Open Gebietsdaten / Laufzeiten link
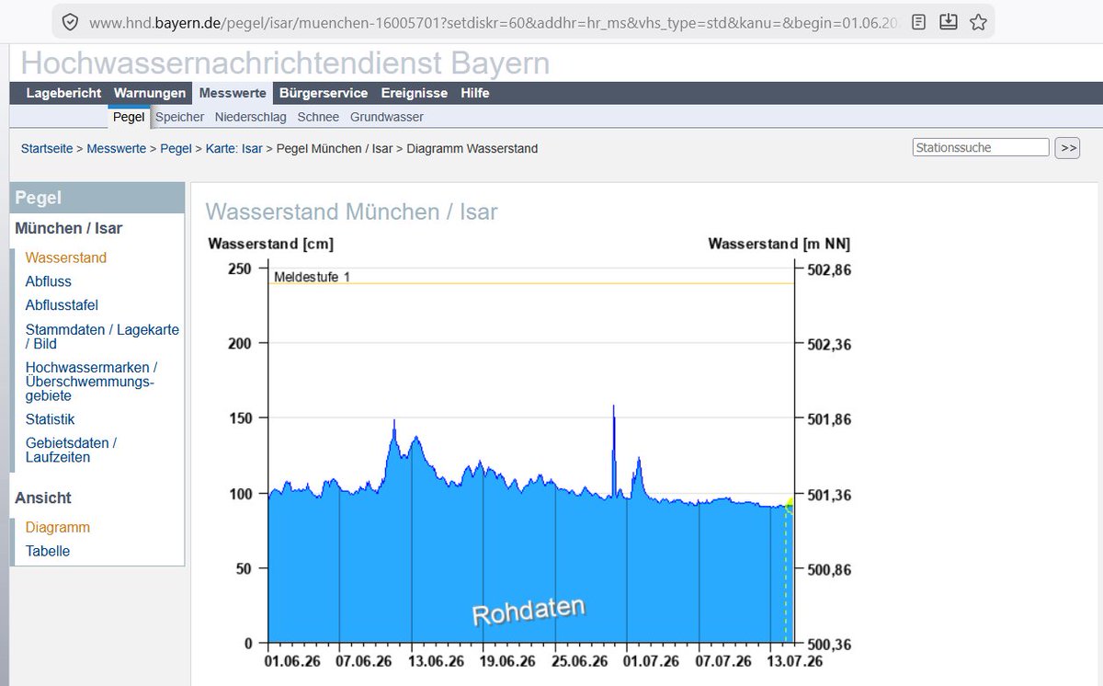 (71, 450)
